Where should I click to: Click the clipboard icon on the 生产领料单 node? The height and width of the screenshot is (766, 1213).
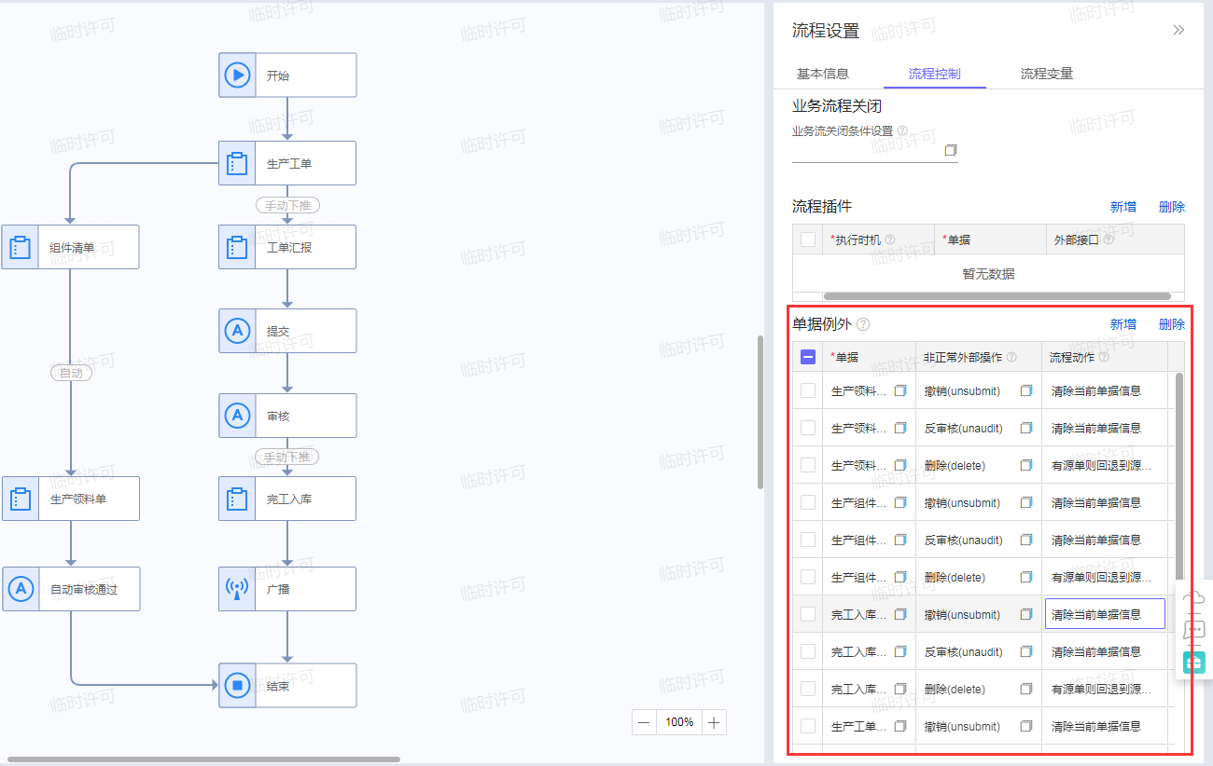20,499
